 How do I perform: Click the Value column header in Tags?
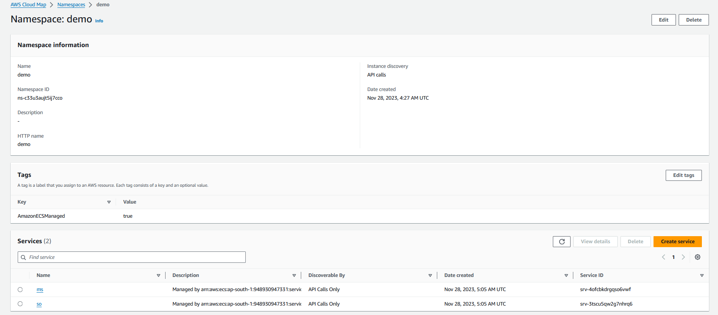[130, 202]
